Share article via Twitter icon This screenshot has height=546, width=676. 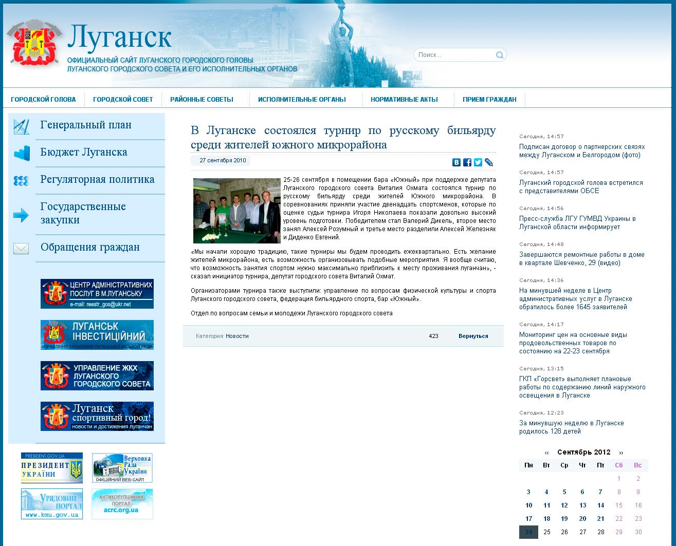(x=478, y=162)
